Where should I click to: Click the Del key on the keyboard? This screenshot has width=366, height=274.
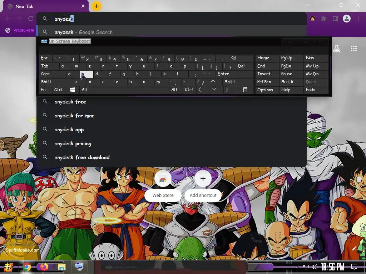point(244,66)
